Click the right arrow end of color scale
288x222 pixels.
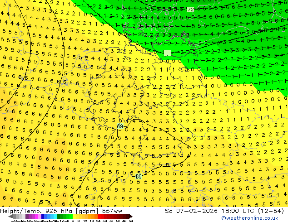[x=130, y=217]
